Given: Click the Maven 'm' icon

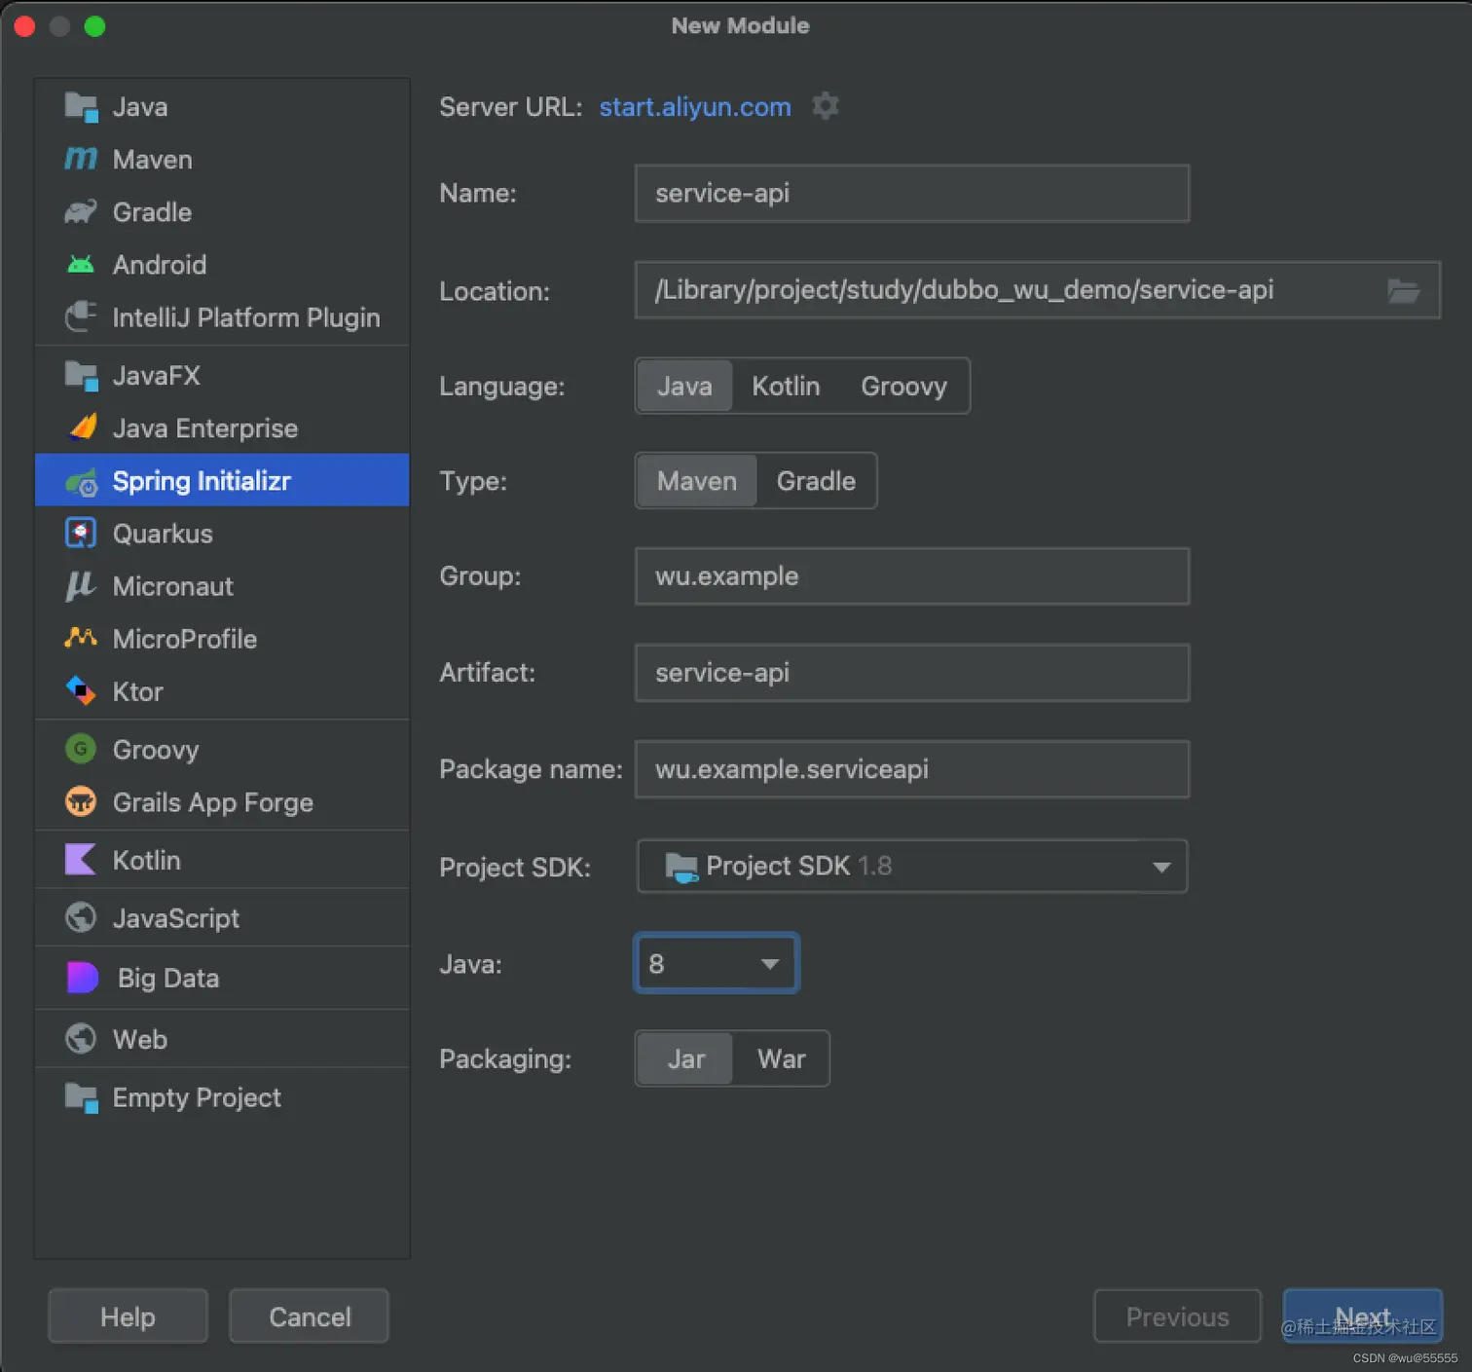Looking at the screenshot, I should [81, 159].
